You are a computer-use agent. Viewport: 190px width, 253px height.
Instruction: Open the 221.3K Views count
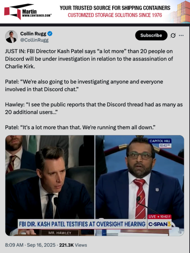pyautogui.click(x=73, y=245)
